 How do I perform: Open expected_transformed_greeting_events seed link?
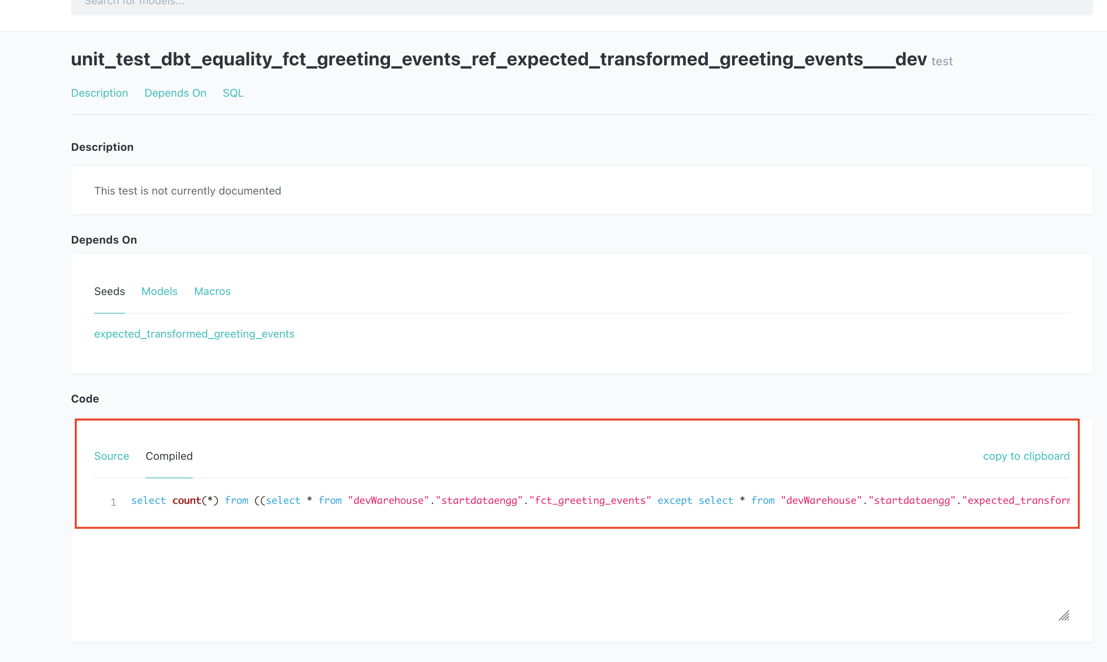[194, 334]
